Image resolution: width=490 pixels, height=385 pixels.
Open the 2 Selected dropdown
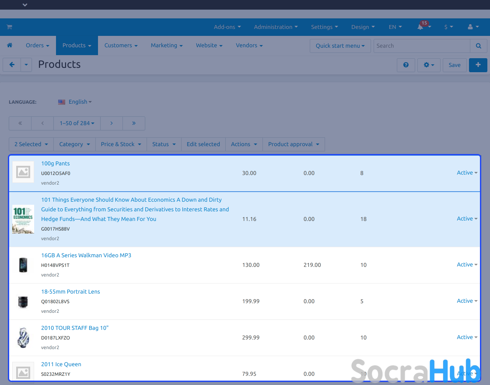31,144
